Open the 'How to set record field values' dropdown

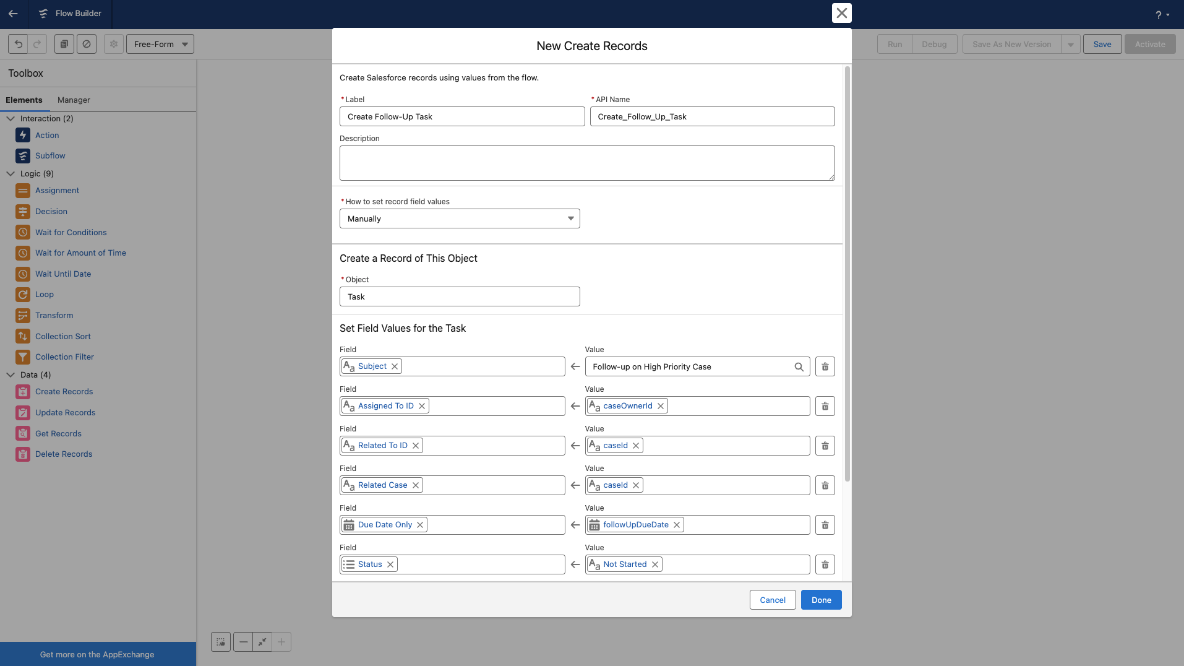[460, 218]
